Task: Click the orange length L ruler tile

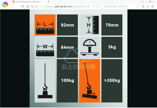Action: 45,25
